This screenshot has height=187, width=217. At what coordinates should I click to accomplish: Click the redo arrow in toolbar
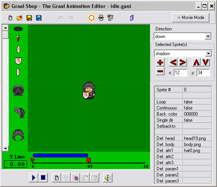[70, 18]
